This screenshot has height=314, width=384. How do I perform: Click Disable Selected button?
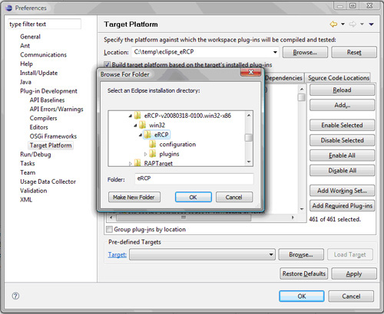click(x=342, y=140)
